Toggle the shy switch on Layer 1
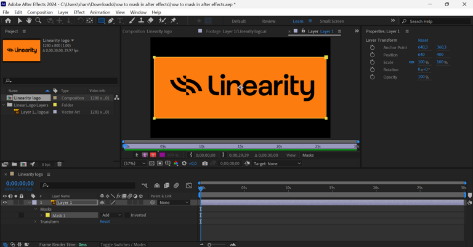 tap(102, 203)
